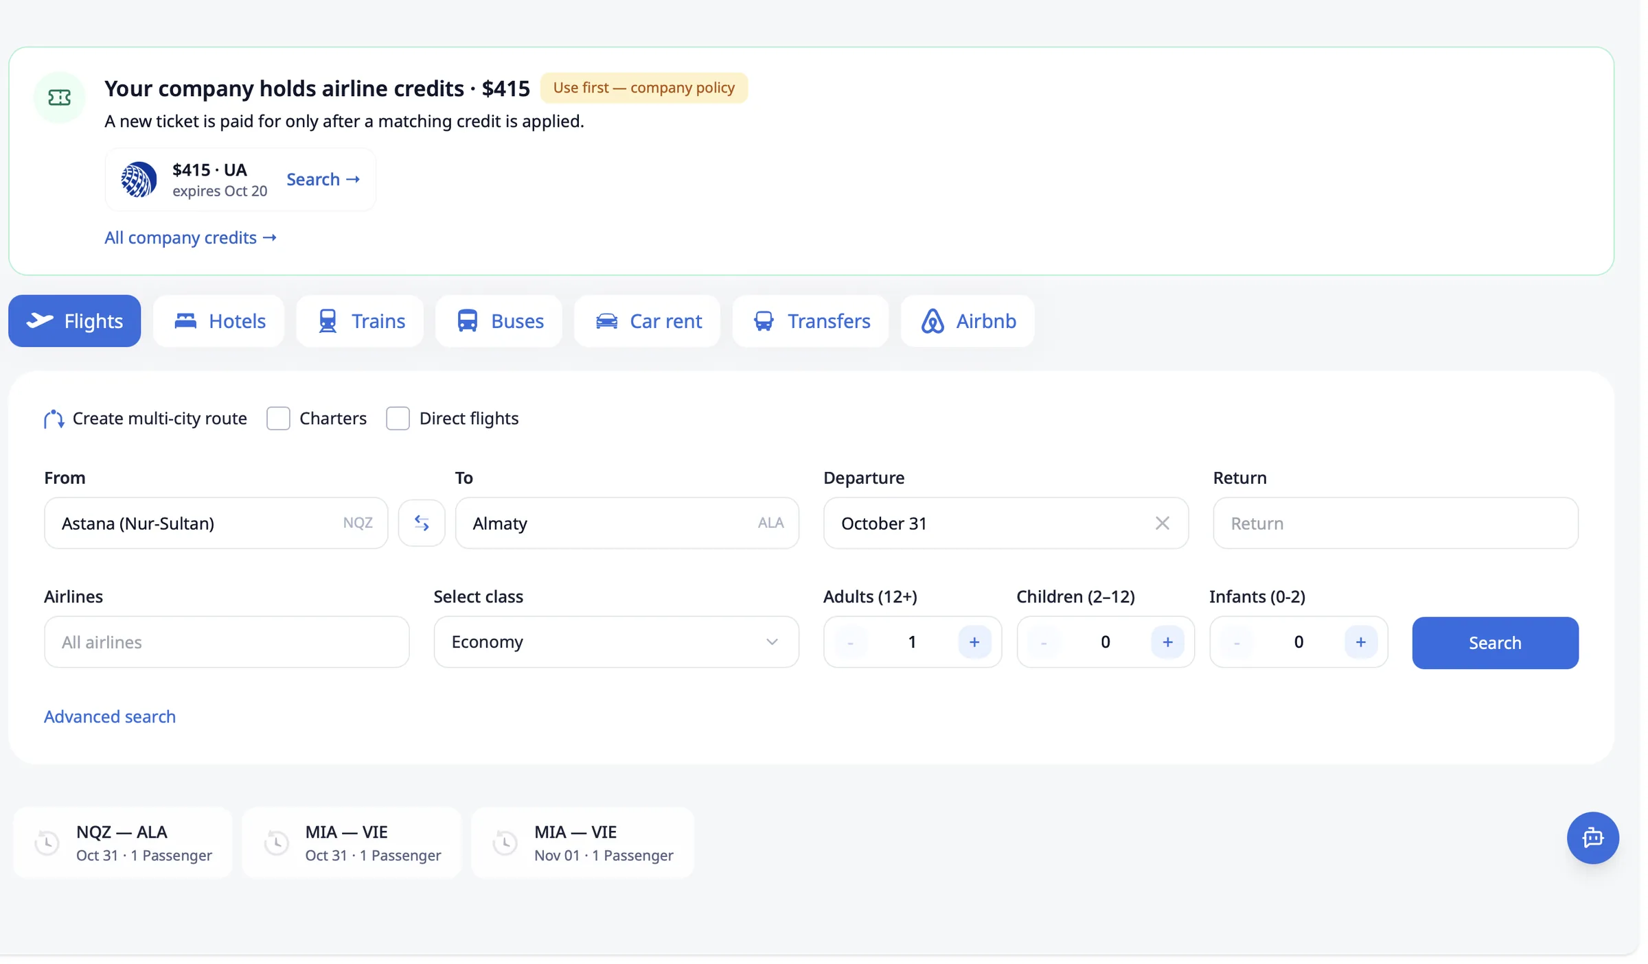Increase Infants count
Screen dimensions: 1648x964
click(1360, 642)
